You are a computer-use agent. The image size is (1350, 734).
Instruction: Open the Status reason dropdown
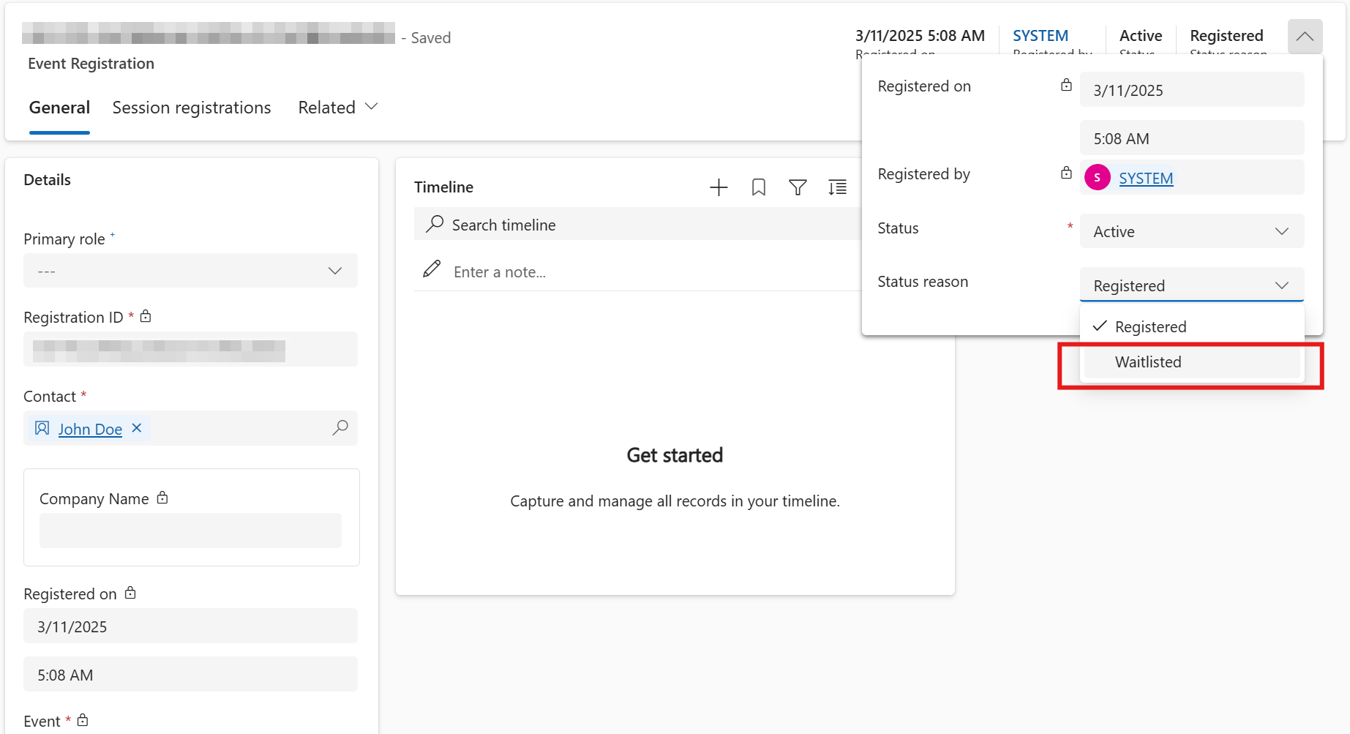pyautogui.click(x=1191, y=285)
